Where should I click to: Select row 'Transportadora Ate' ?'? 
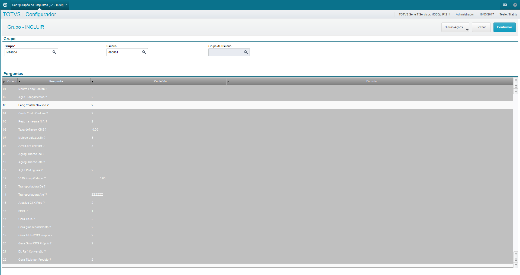pyautogui.click(x=257, y=195)
